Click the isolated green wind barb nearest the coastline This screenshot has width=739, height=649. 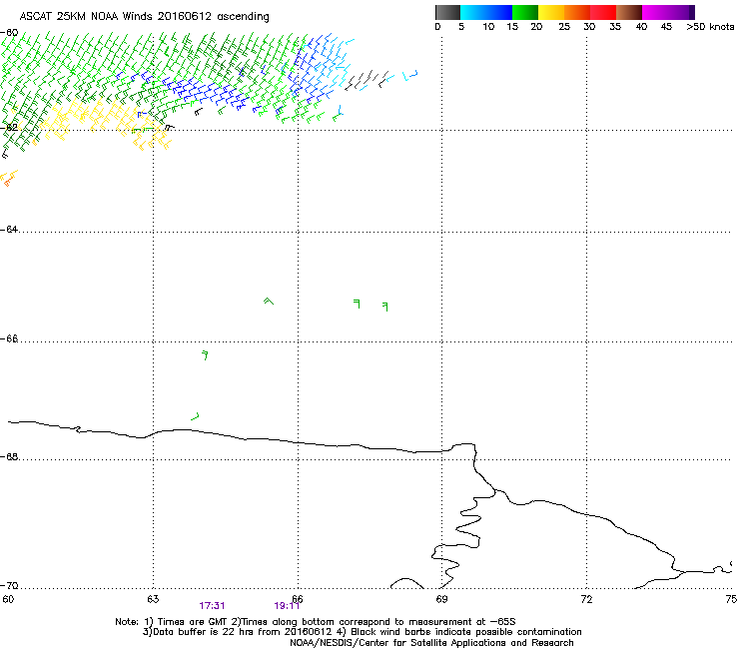coord(195,416)
